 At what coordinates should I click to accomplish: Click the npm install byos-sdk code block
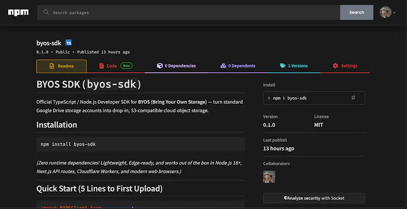click(x=141, y=144)
